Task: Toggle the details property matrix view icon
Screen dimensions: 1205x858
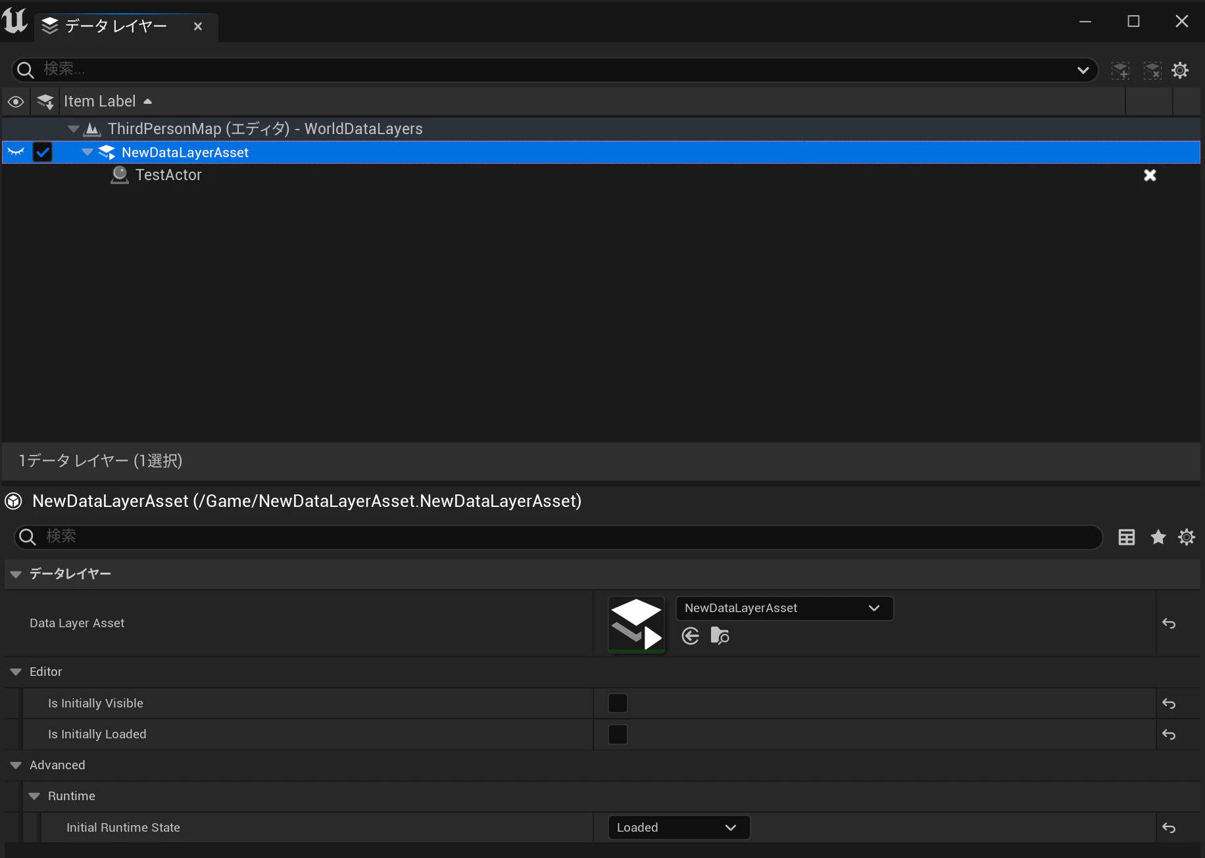Action: (1127, 537)
